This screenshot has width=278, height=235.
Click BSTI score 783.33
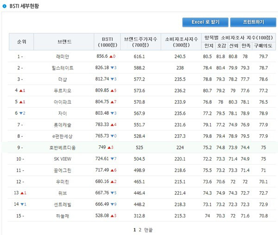coord(102,124)
